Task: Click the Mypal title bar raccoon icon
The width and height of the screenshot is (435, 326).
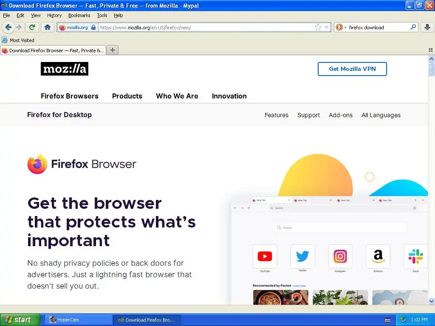Action: pyautogui.click(x=4, y=5)
